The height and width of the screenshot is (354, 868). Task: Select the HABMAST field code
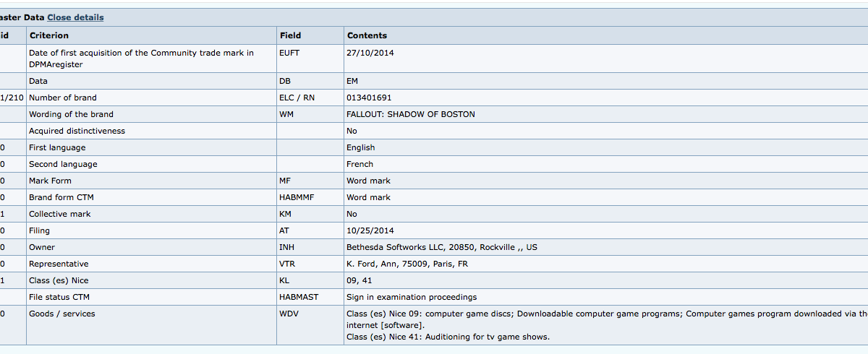coord(298,297)
